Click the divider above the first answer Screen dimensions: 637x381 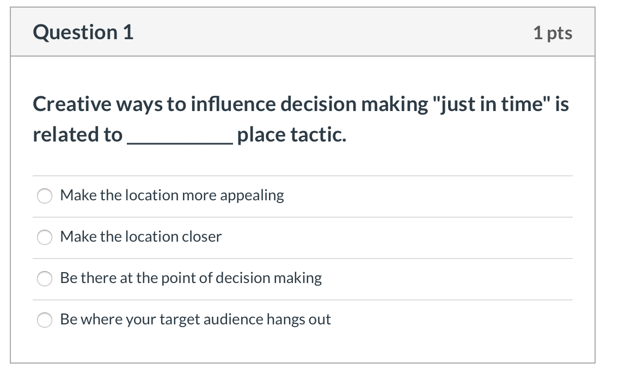pyautogui.click(x=303, y=175)
